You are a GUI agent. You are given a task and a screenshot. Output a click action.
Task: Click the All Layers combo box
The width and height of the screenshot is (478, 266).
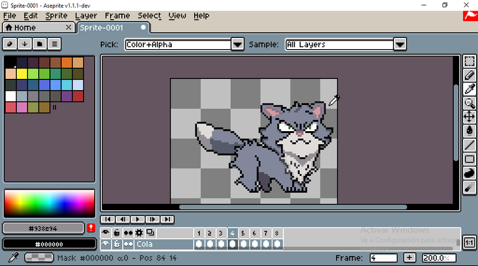coord(339,44)
